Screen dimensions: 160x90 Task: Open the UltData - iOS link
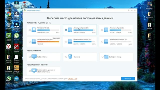coord(72,79)
